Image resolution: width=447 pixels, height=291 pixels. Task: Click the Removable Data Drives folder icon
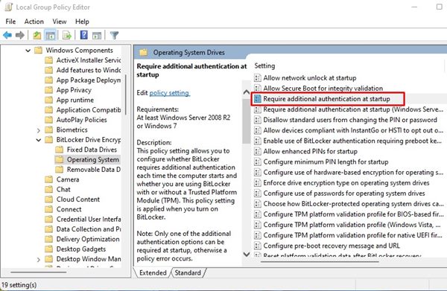click(x=60, y=170)
